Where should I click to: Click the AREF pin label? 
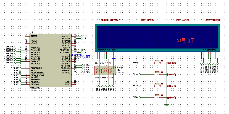pos(68,82)
